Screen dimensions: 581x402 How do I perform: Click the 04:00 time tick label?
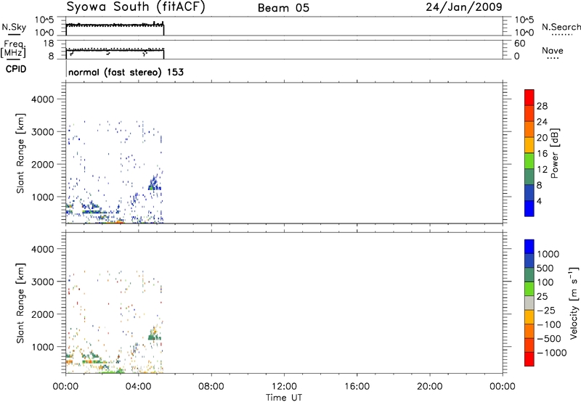click(139, 387)
